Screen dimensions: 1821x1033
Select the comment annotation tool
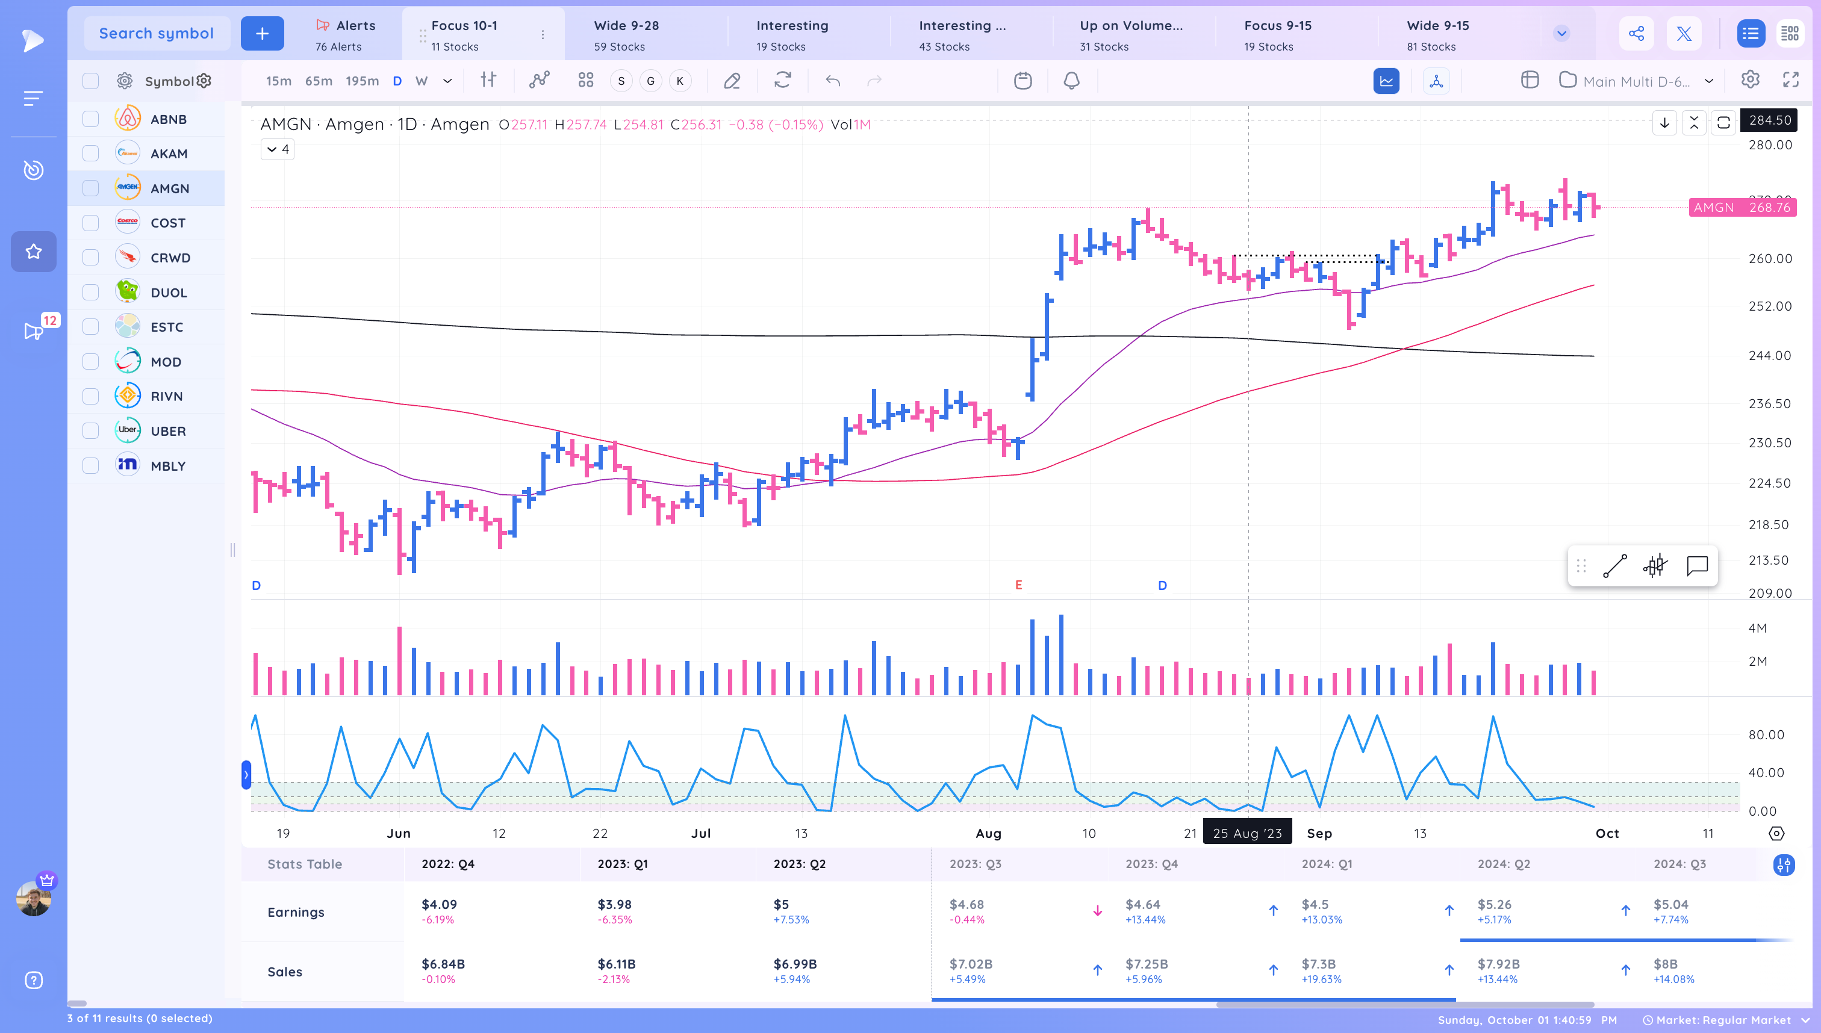[x=1697, y=565]
